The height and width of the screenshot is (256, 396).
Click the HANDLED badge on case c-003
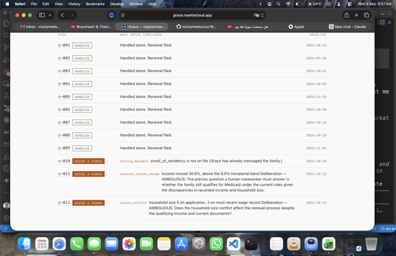point(82,71)
